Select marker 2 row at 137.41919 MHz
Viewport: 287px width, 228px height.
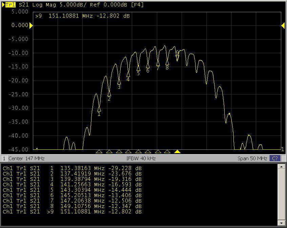72,174
